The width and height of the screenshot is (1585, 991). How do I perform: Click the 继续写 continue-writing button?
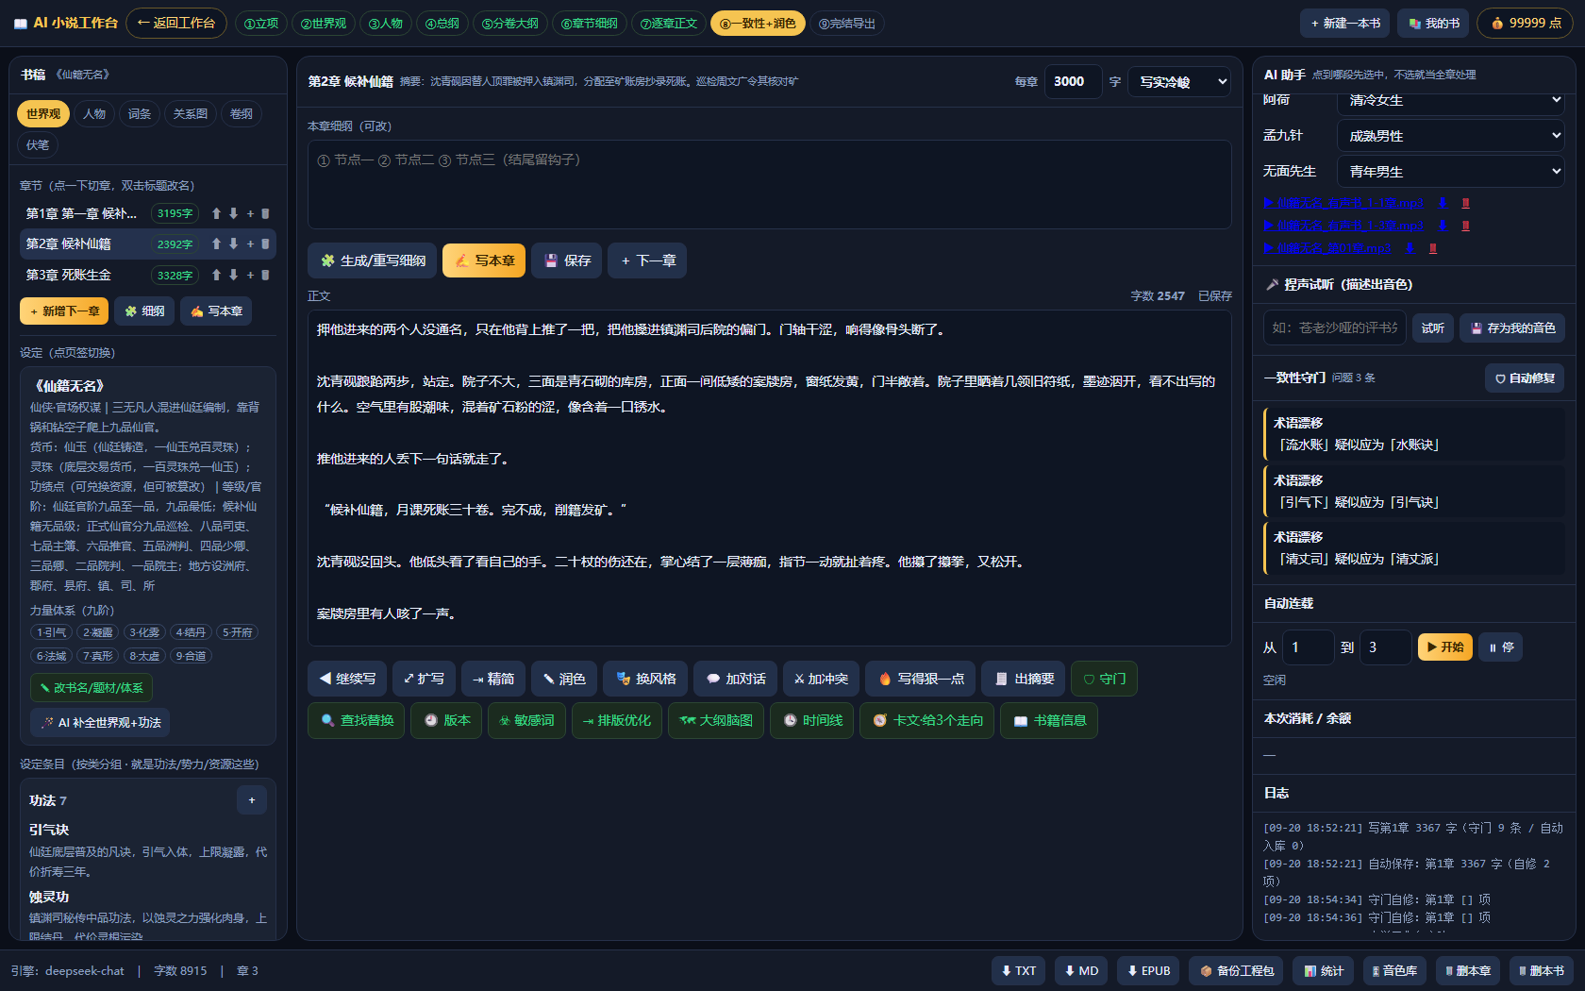347,679
